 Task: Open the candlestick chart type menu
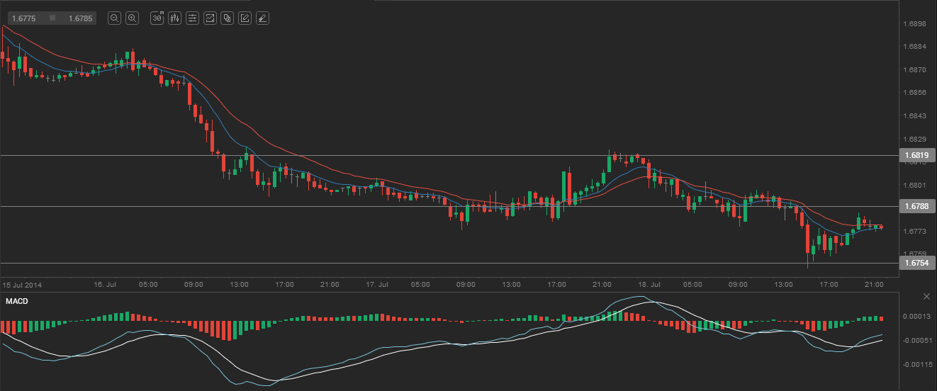[175, 18]
